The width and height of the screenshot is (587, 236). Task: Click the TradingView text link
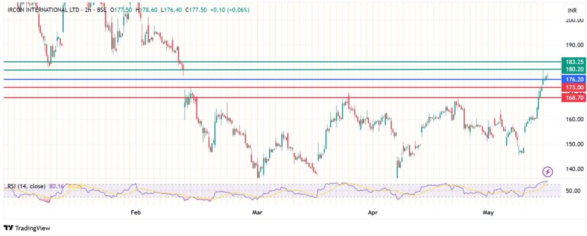[x=33, y=228]
